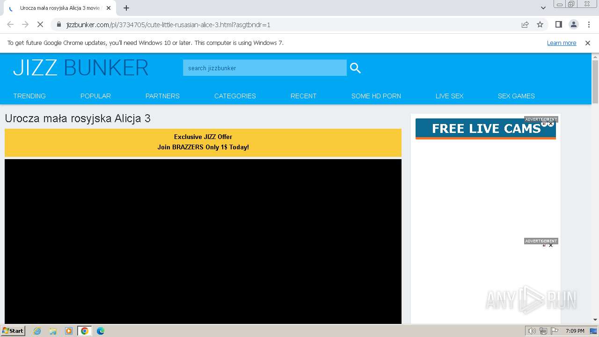599x337 pixels.
Task: Open the Chrome side panel
Action: [x=558, y=24]
